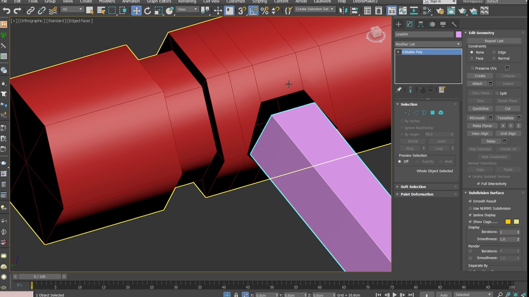Click the Redo arrow in the toolbar

[17, 11]
